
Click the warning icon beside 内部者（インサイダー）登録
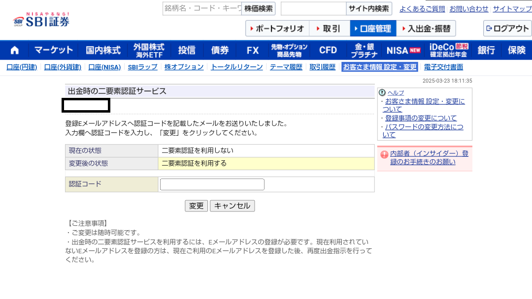(x=384, y=153)
